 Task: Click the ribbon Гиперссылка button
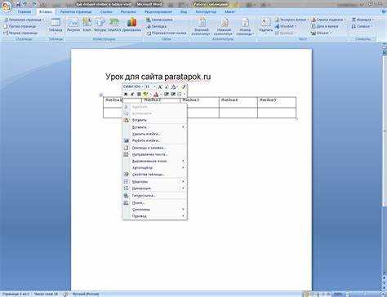coord(159,20)
